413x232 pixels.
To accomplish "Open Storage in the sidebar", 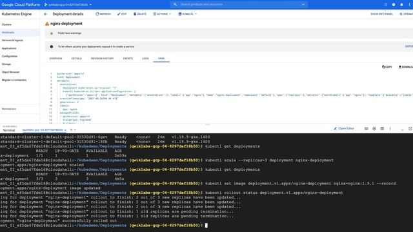I will click(x=6, y=64).
